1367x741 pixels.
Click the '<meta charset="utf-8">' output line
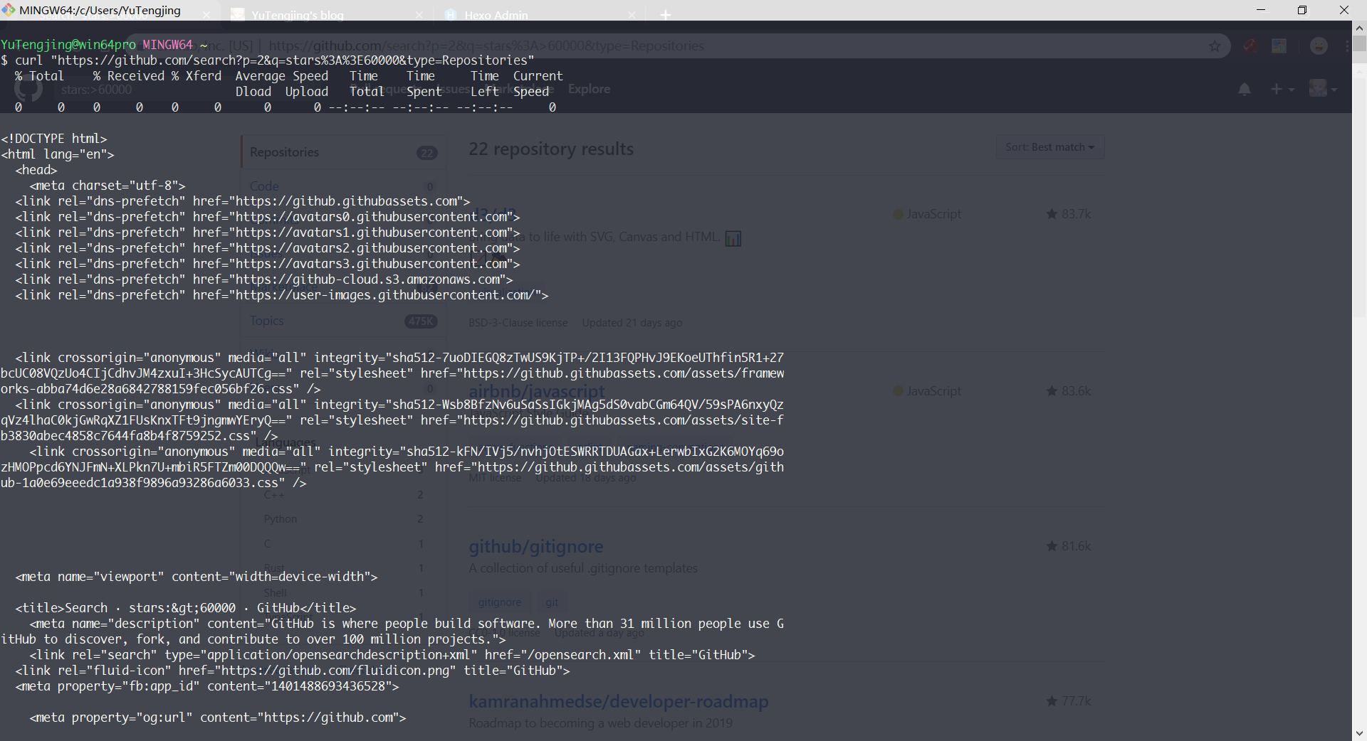108,186
